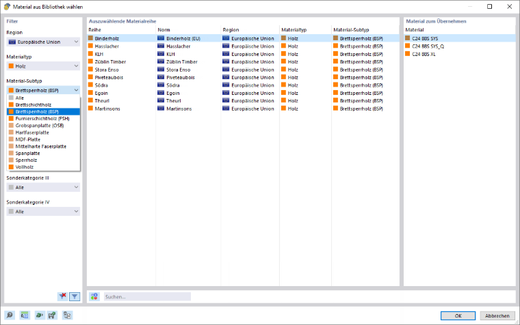The image size is (520, 325).
Task: Select the Södra series row
Action: pos(243,85)
